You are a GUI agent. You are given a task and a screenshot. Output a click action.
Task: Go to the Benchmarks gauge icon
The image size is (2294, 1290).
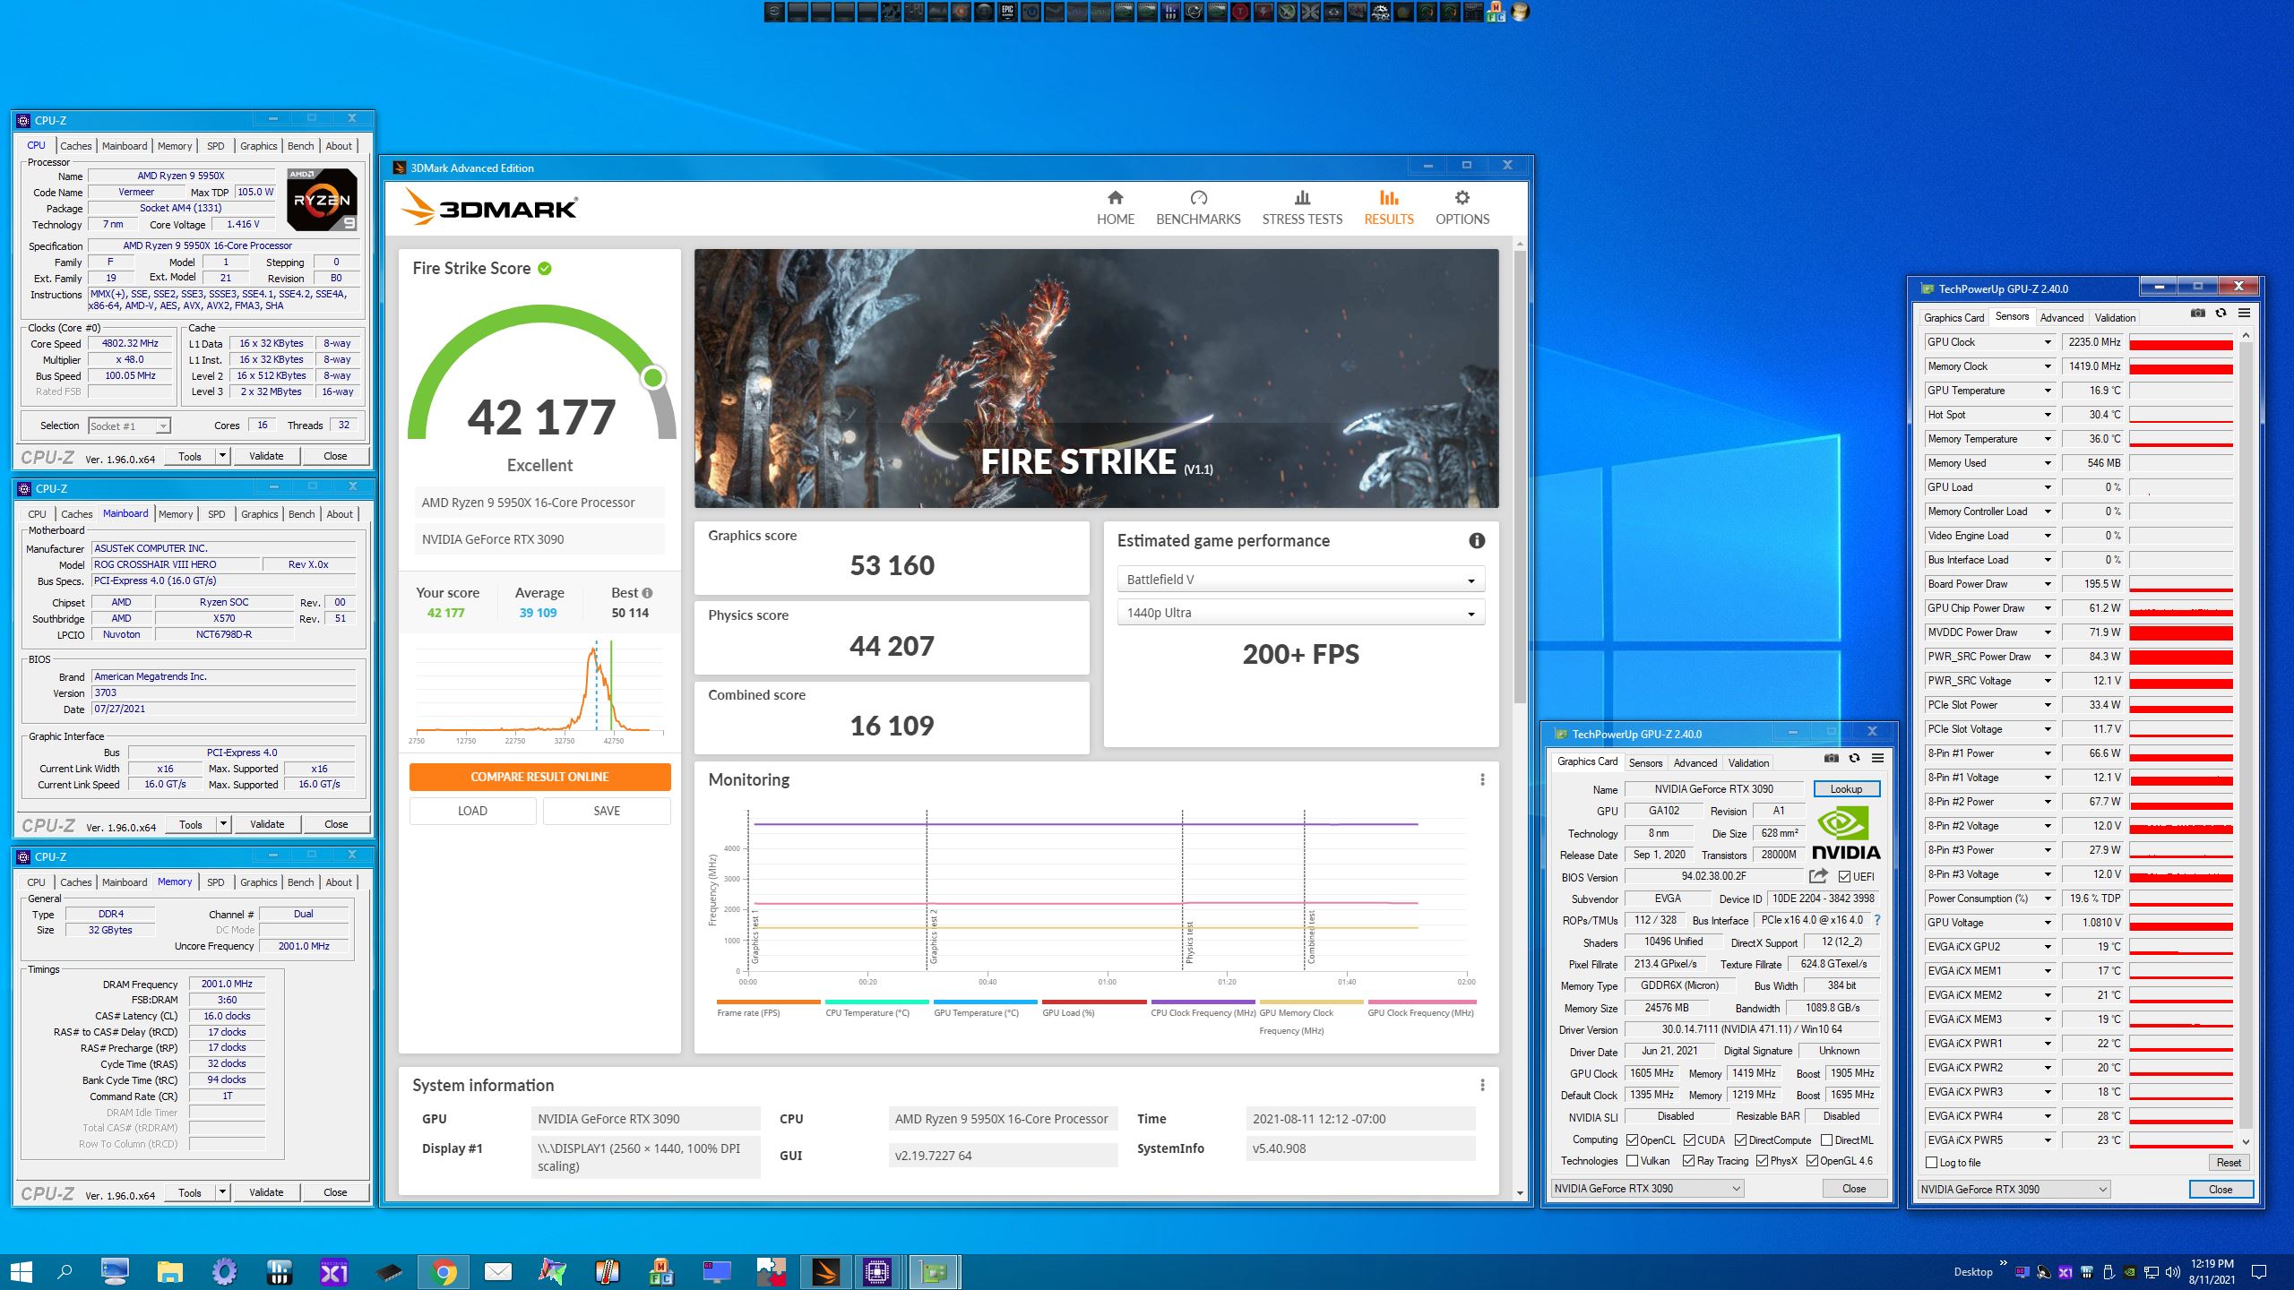pos(1198,198)
